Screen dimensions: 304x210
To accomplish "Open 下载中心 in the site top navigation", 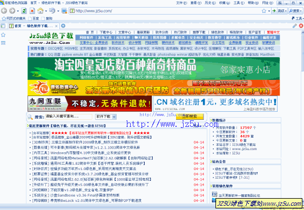I will tap(106, 32).
